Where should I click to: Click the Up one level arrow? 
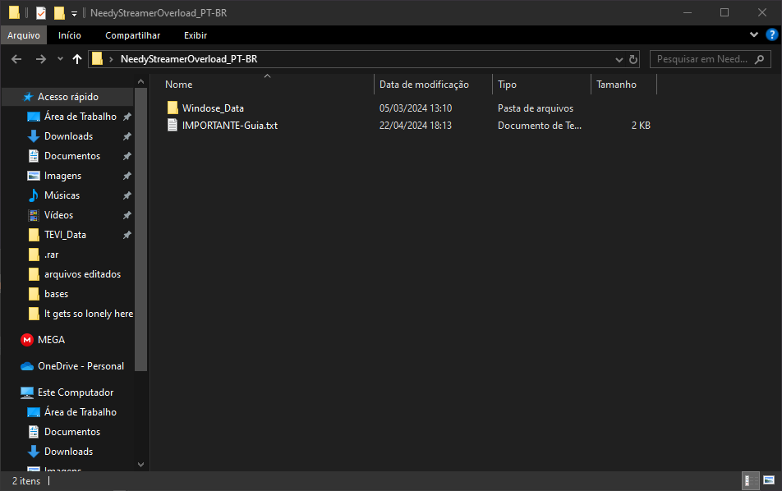(77, 59)
